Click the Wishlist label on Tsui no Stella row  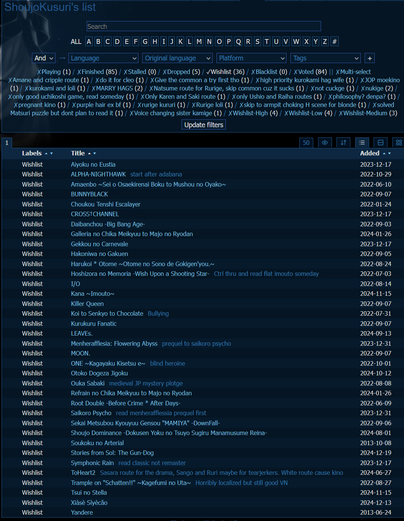pyautogui.click(x=32, y=492)
